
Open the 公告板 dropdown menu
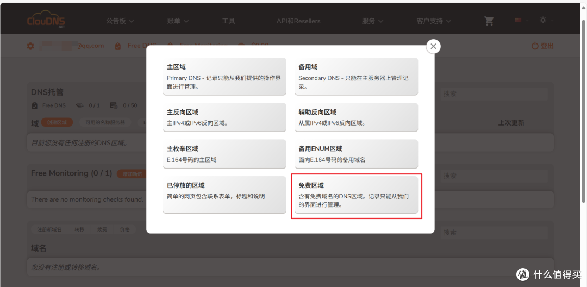(120, 21)
